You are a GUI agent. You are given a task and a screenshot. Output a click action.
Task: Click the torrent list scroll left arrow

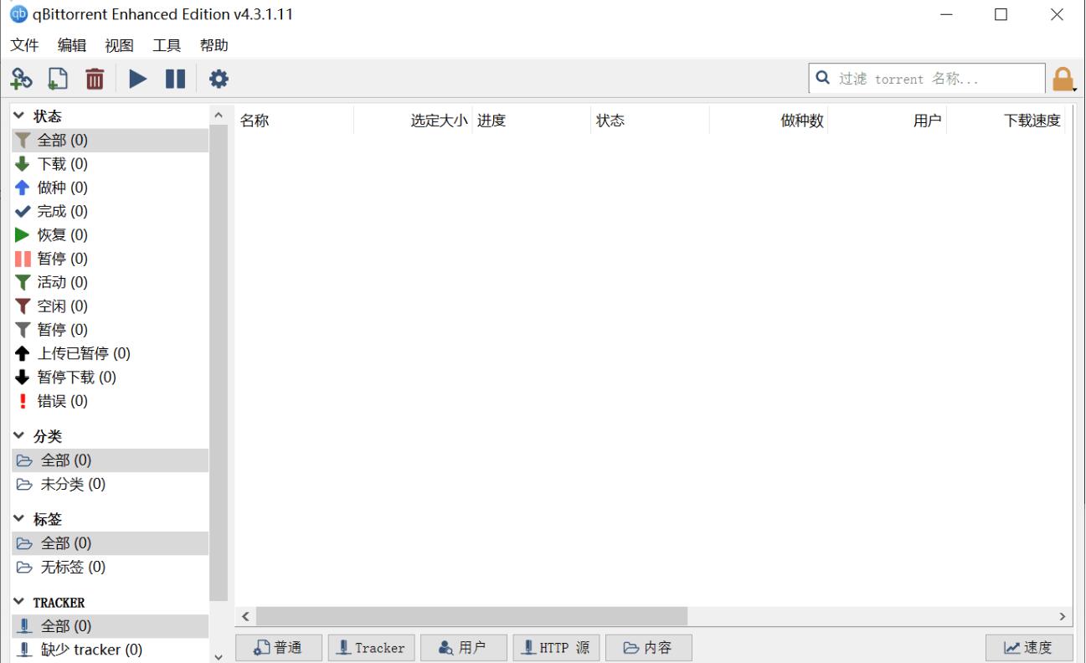click(245, 616)
